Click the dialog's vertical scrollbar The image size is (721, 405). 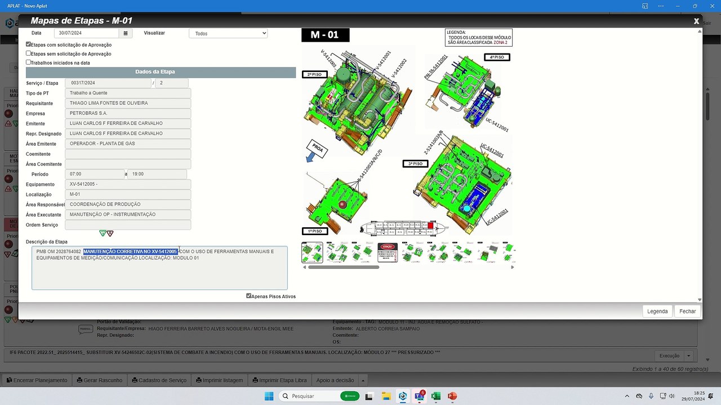pyautogui.click(x=700, y=164)
